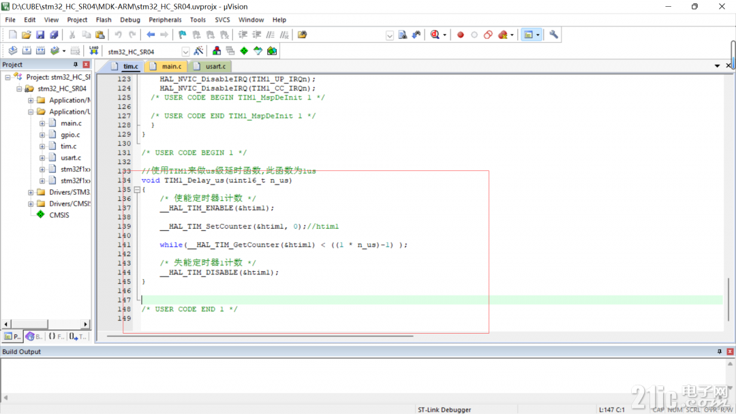Open the batch build dropdown arrow

[64, 51]
